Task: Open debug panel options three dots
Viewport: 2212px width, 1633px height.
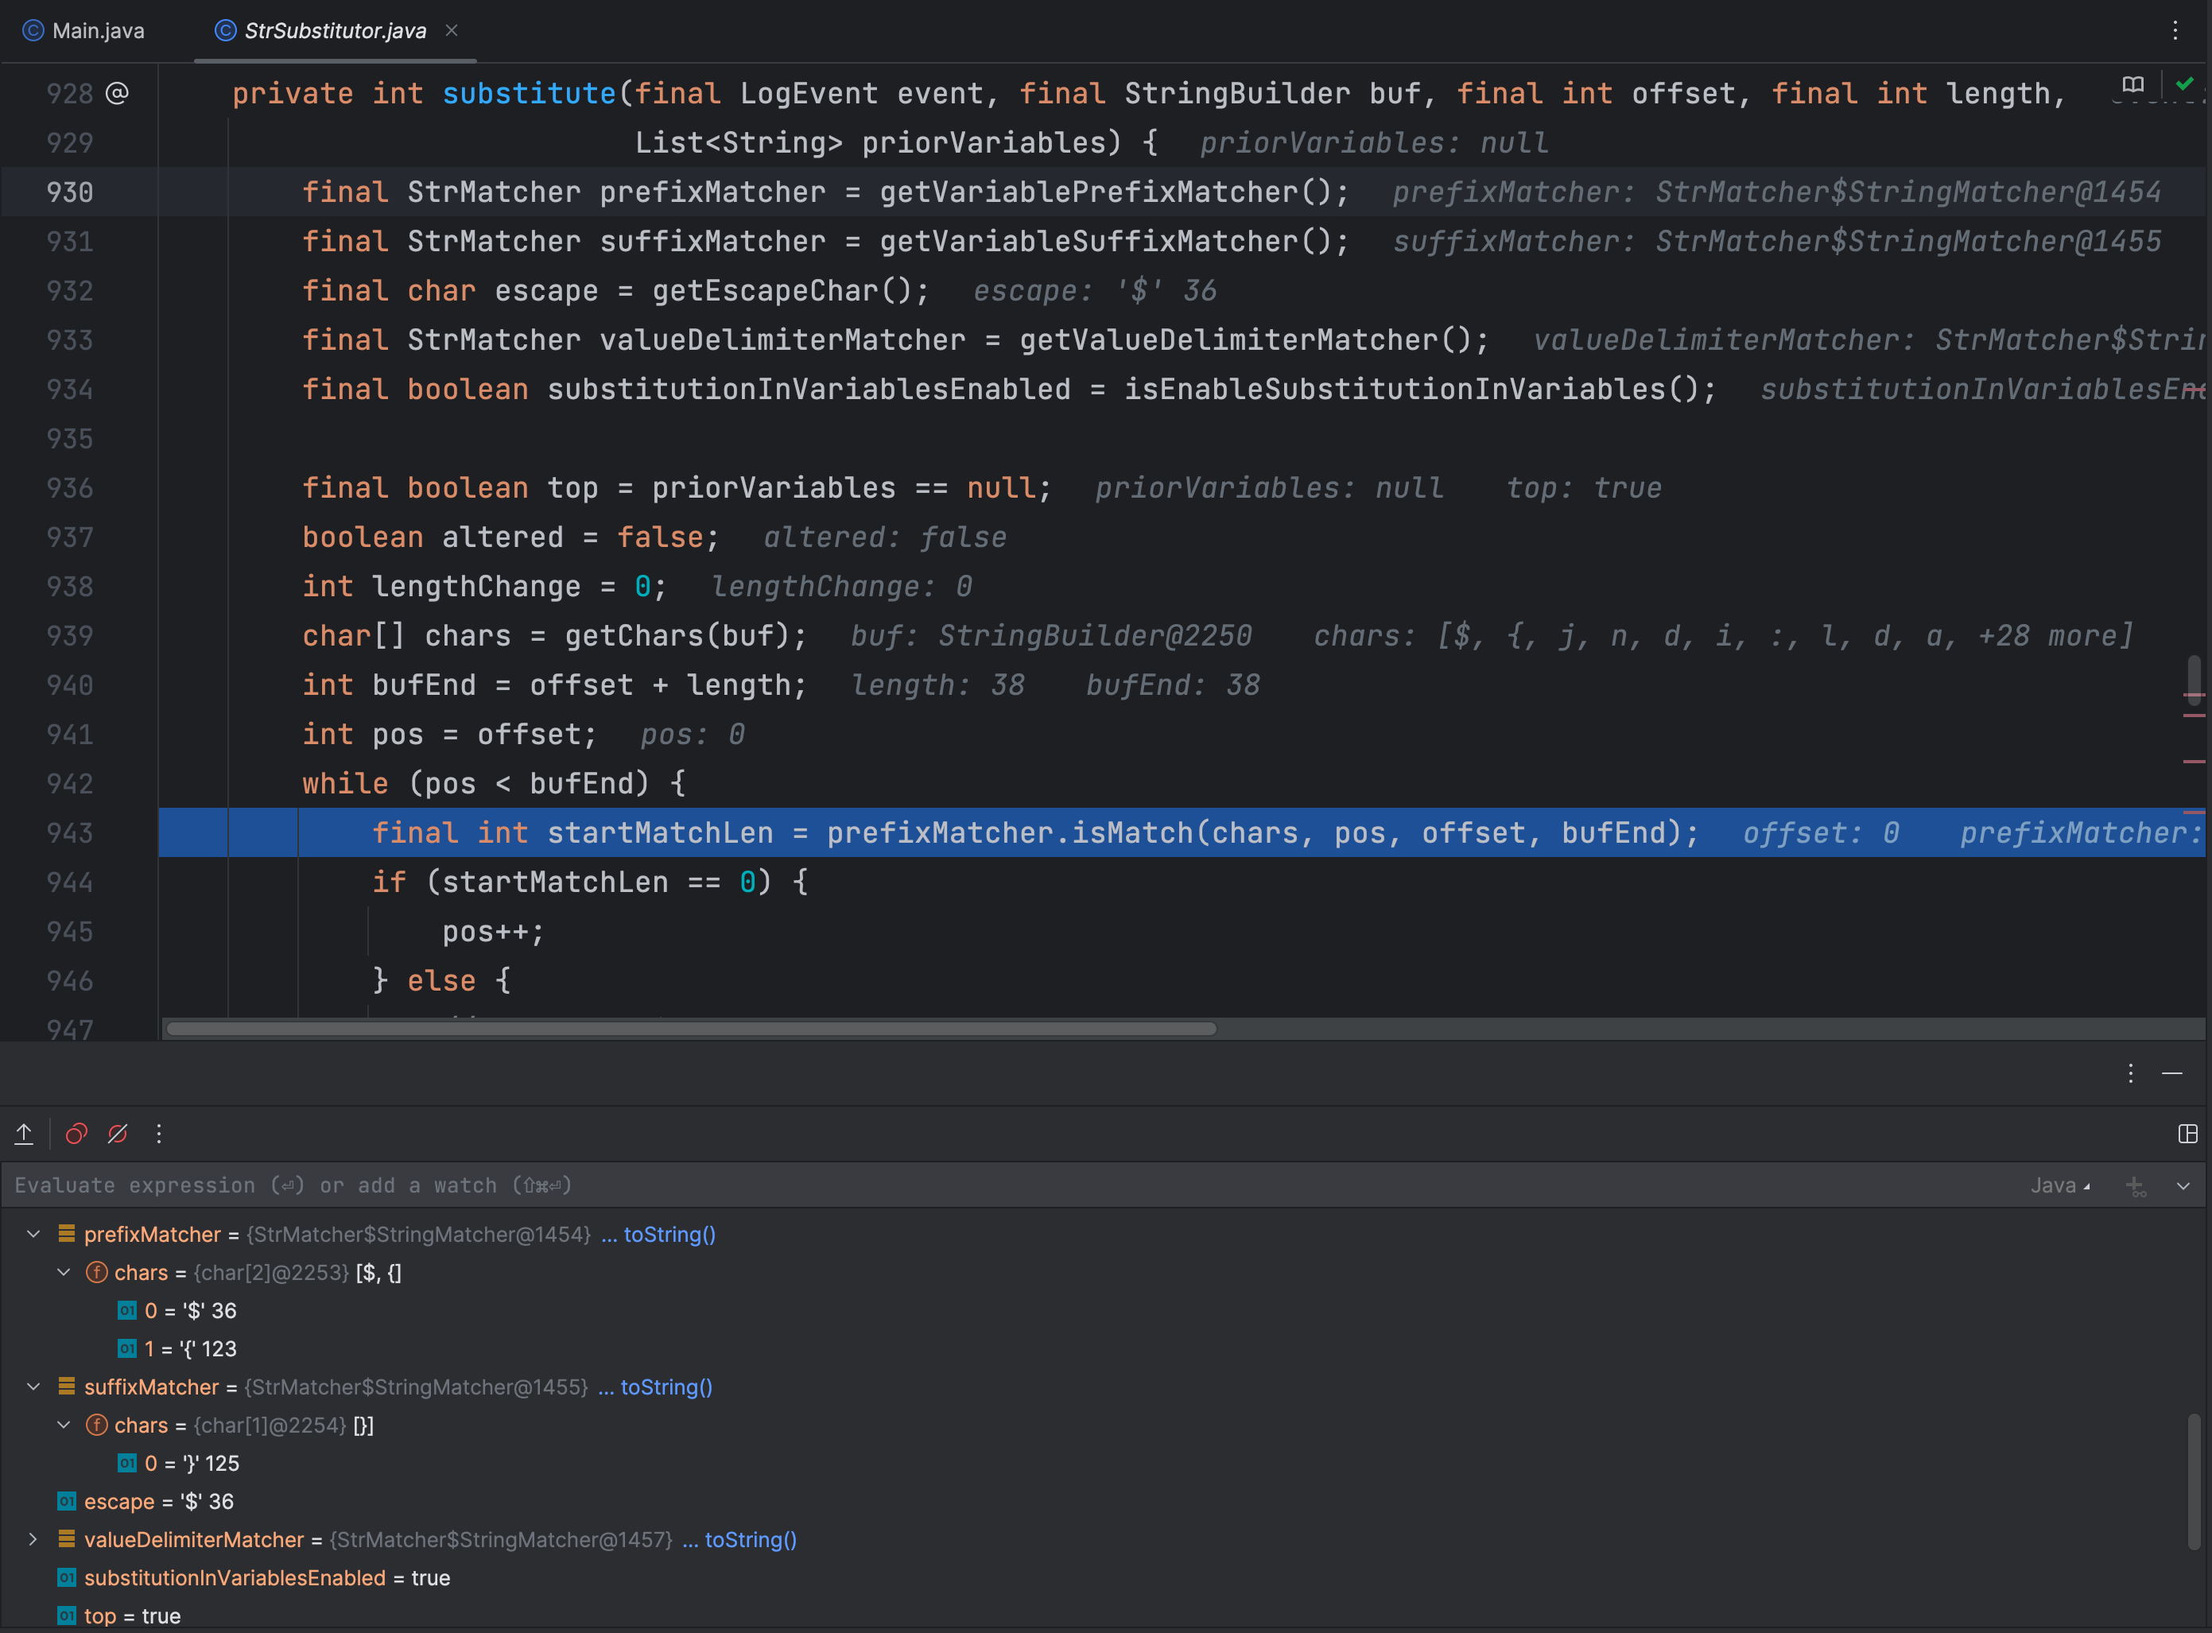Action: pos(2131,1073)
